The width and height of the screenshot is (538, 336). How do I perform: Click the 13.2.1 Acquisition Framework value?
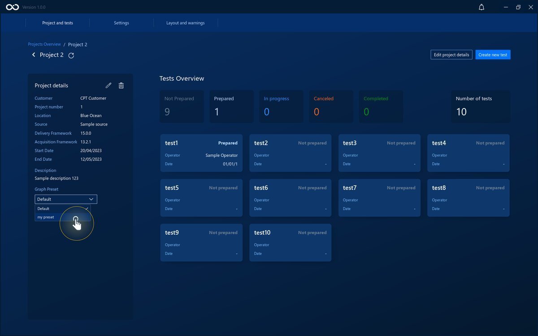click(86, 142)
